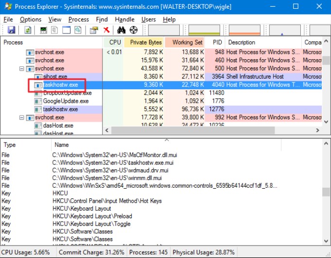The height and width of the screenshot is (258, 331).
Task: Click the icon next to sihost.exe
Action: tap(38, 77)
